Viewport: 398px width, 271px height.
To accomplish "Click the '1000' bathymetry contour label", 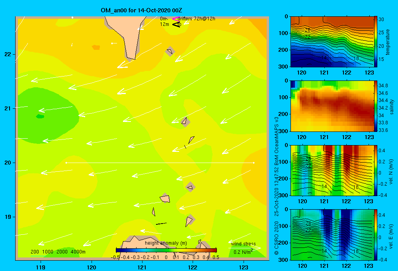I will point(48,252).
